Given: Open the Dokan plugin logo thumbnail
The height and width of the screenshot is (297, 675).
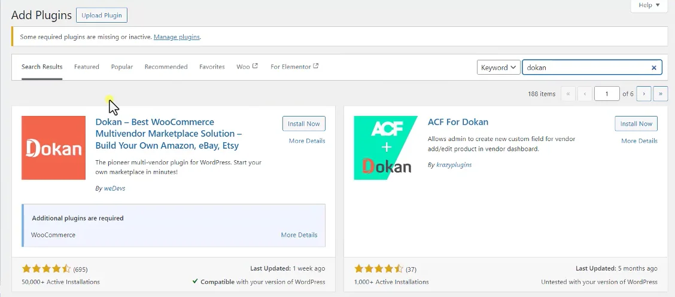Looking at the screenshot, I should 53,148.
